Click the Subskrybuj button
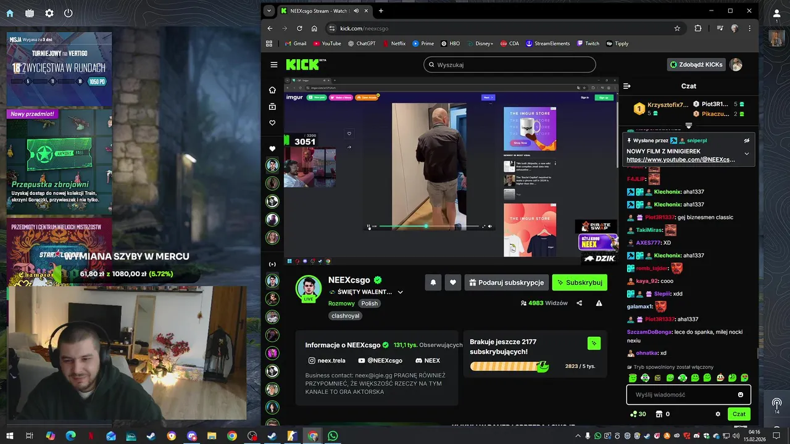 [x=580, y=282]
